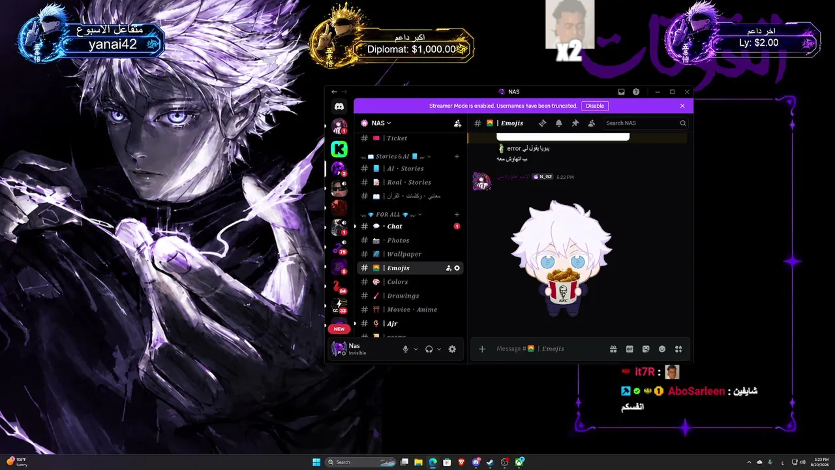Open the Ajr channel

410,324
